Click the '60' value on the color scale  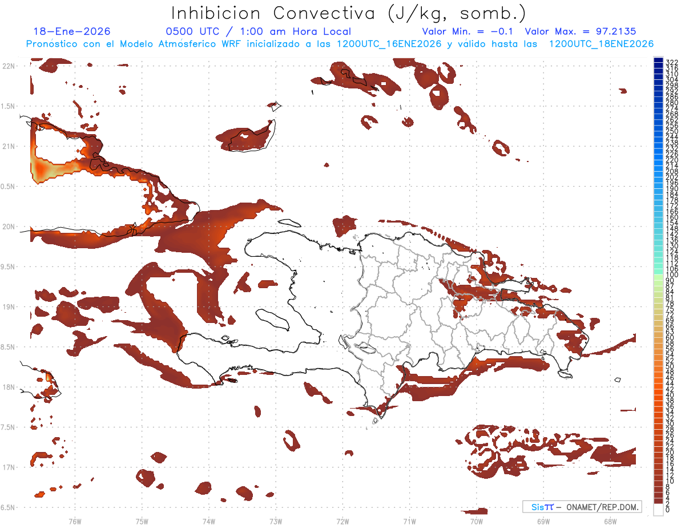click(670, 338)
